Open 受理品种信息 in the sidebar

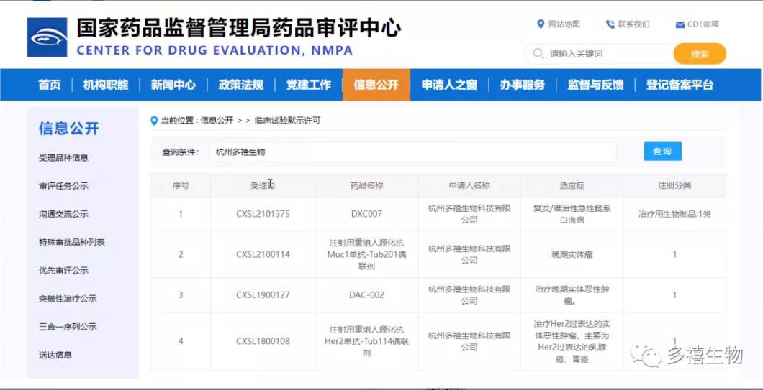[x=63, y=158]
